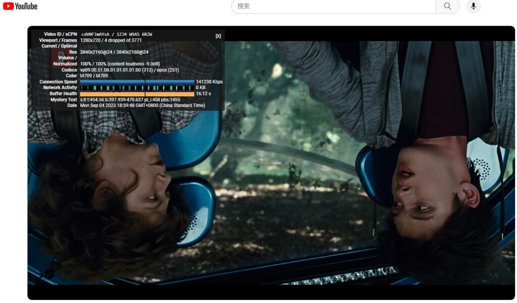Click the 16.12 s buffer health value

click(203, 94)
